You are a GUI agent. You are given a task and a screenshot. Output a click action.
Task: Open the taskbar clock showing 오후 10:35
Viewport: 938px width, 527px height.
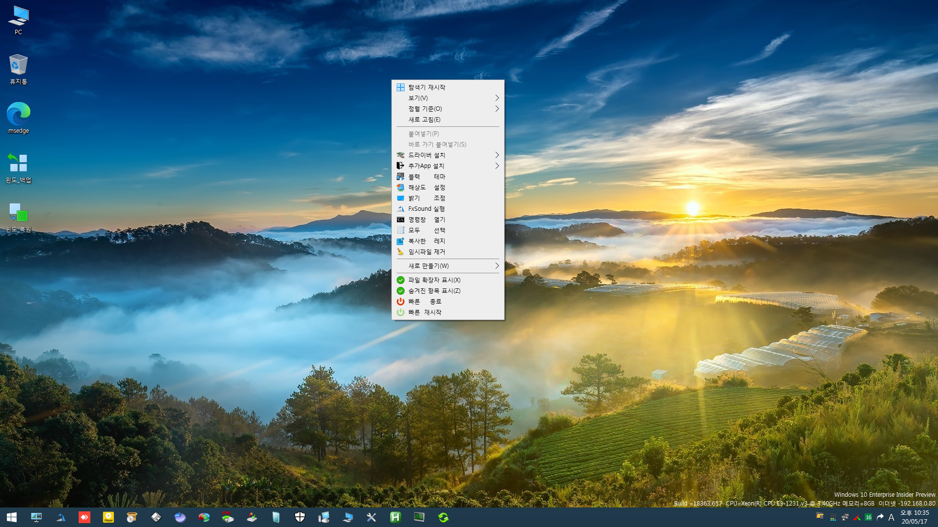click(915, 517)
